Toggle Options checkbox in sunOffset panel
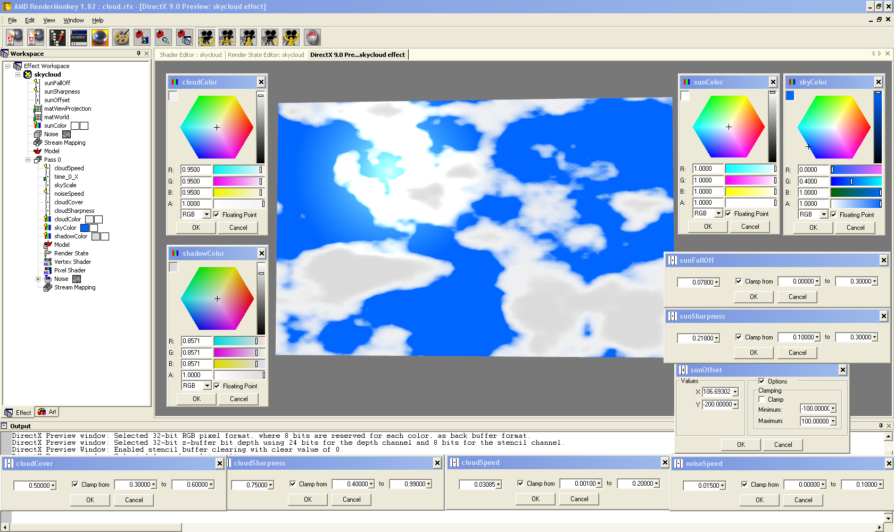Image resolution: width=894 pixels, height=532 pixels. (761, 381)
